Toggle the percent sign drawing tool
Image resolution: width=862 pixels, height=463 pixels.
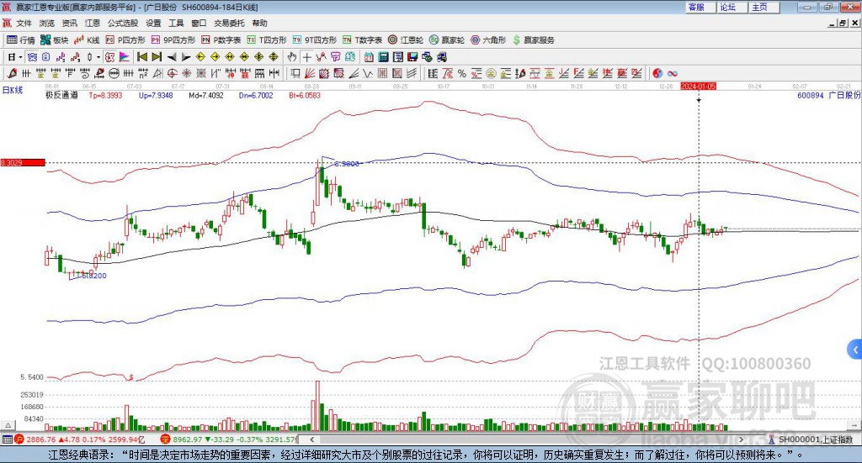[462, 73]
